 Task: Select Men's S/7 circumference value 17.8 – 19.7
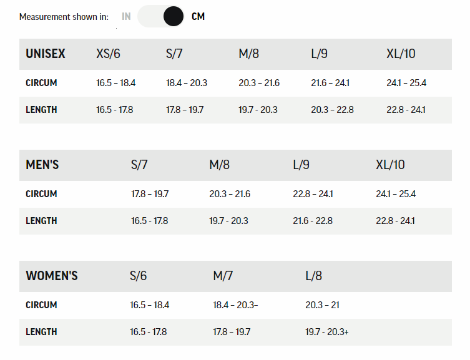(x=150, y=194)
